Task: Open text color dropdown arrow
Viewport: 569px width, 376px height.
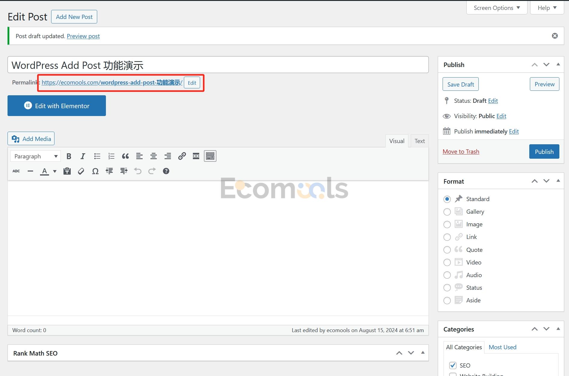Action: point(55,171)
